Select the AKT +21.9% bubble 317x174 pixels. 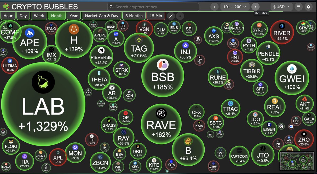click(x=305, y=103)
